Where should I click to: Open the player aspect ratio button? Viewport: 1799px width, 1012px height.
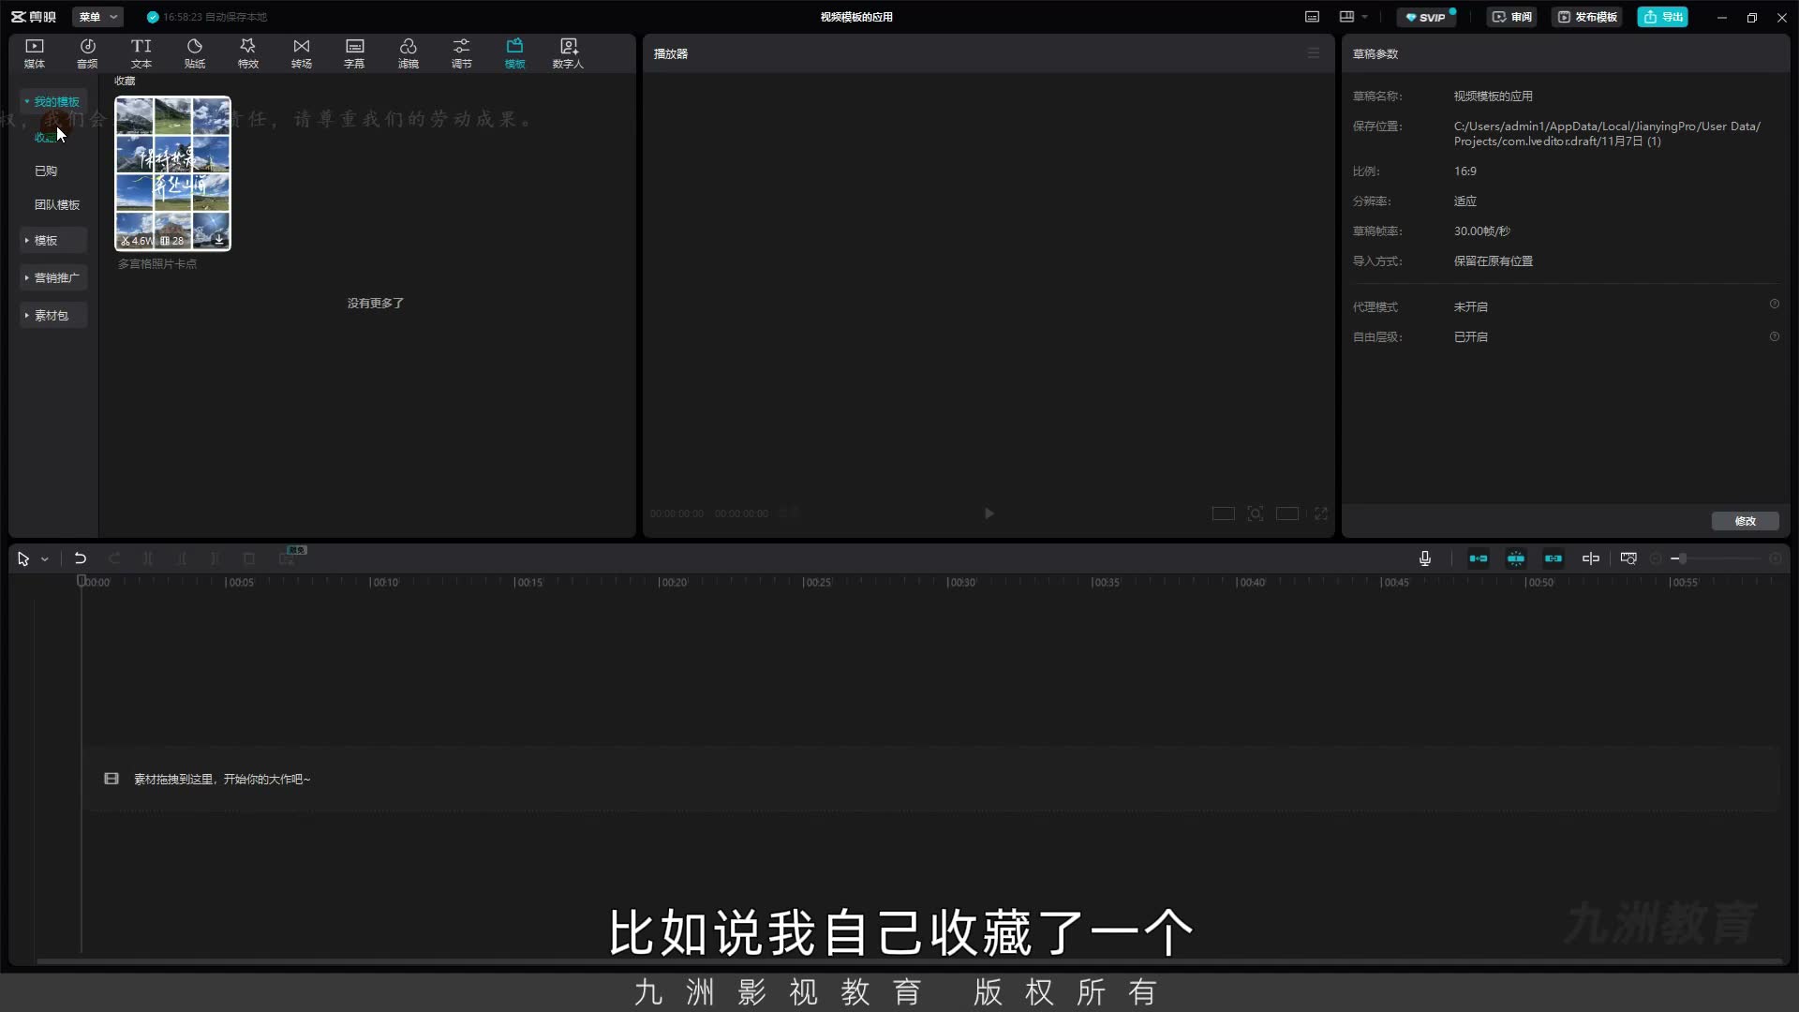tap(1287, 513)
